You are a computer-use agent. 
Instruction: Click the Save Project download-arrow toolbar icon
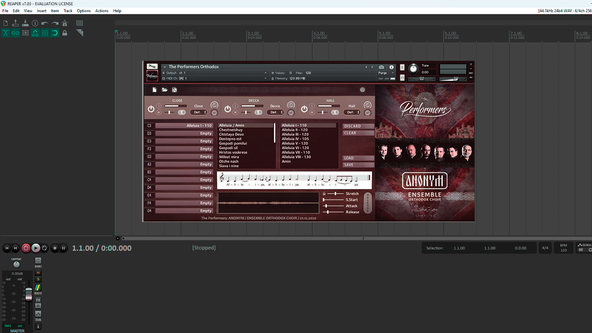click(25, 23)
